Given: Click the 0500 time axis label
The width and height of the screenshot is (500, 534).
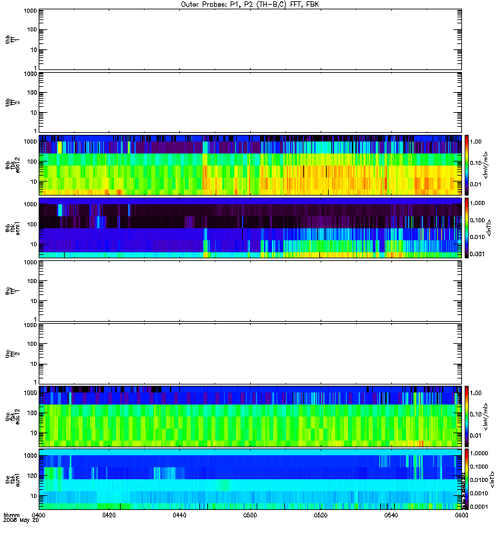Looking at the screenshot, I should 250,515.
